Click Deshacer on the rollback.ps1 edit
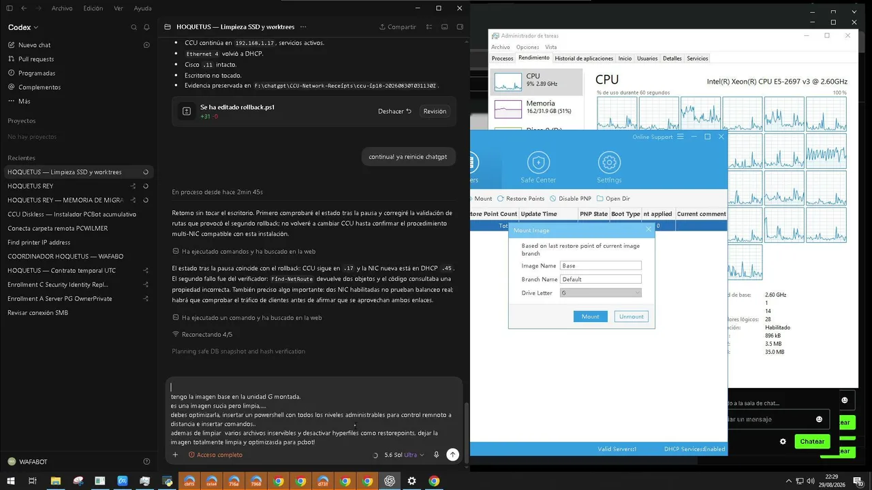The width and height of the screenshot is (872, 490). pos(395,111)
